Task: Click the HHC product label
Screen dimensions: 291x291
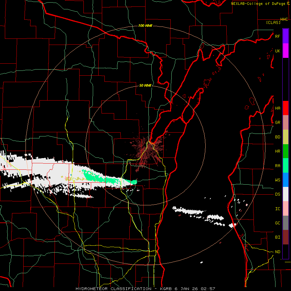Action: click(284, 19)
